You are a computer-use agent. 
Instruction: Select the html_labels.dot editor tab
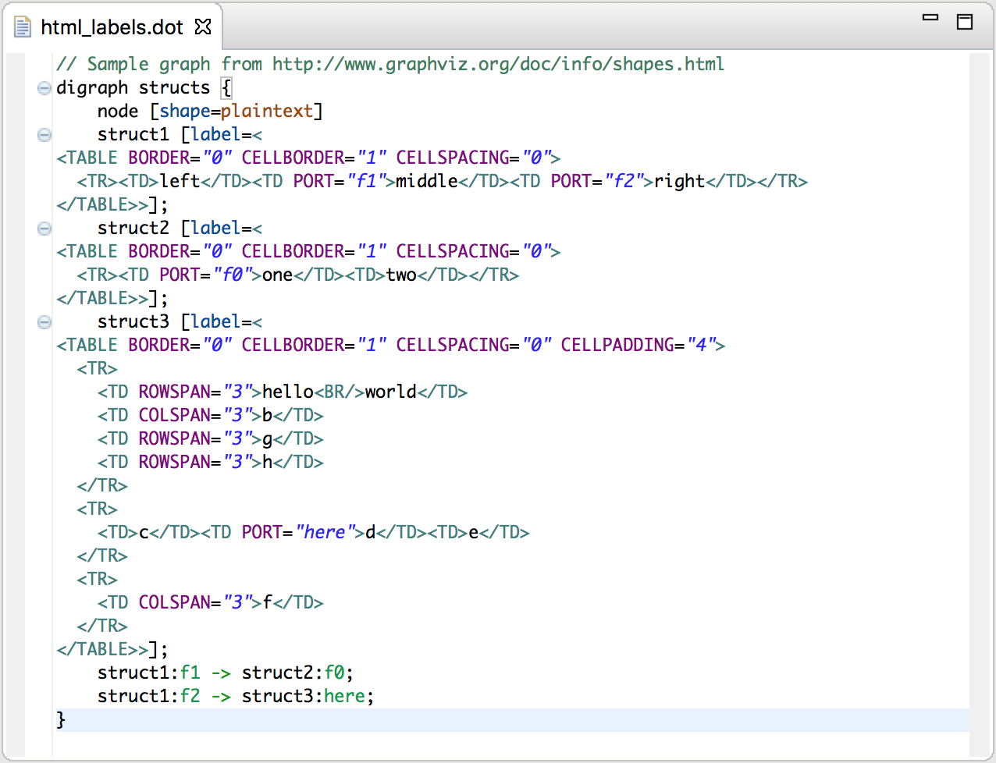click(x=112, y=27)
